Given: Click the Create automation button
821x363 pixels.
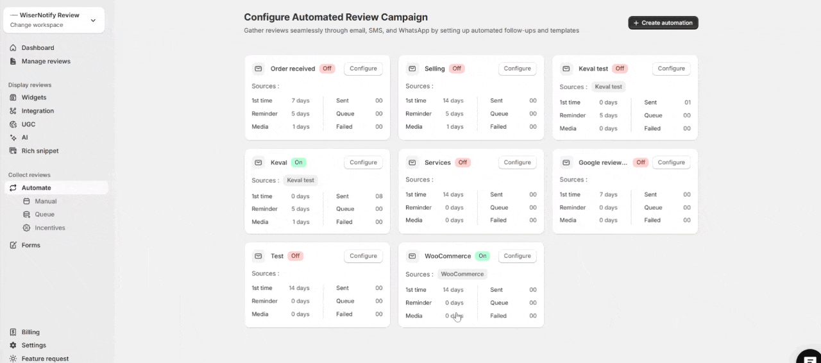Looking at the screenshot, I should click(x=663, y=23).
